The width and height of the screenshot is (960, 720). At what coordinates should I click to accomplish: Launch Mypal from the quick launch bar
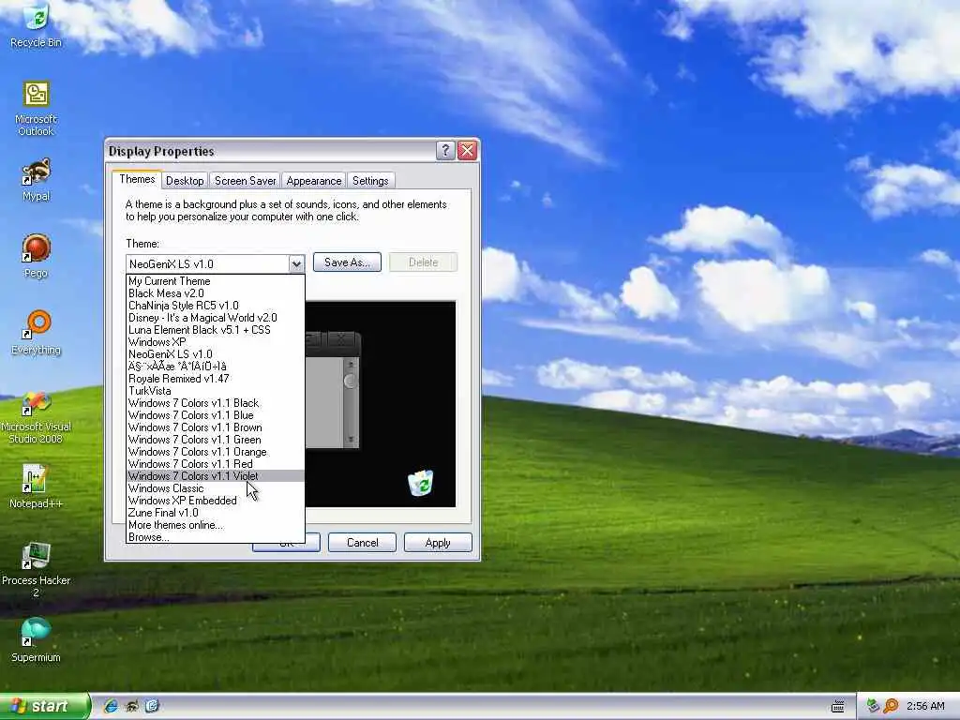[x=131, y=706]
